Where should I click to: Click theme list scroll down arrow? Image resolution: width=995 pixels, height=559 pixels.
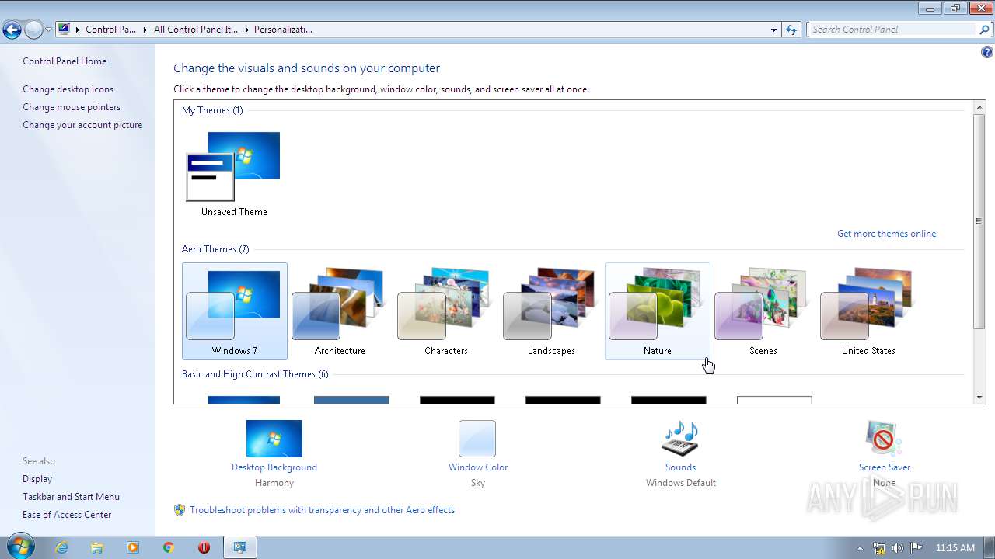click(979, 398)
